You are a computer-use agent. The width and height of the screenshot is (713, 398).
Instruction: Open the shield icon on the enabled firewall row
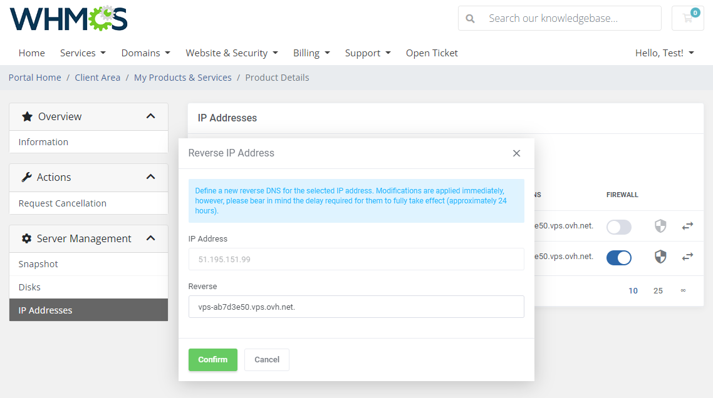[660, 257]
